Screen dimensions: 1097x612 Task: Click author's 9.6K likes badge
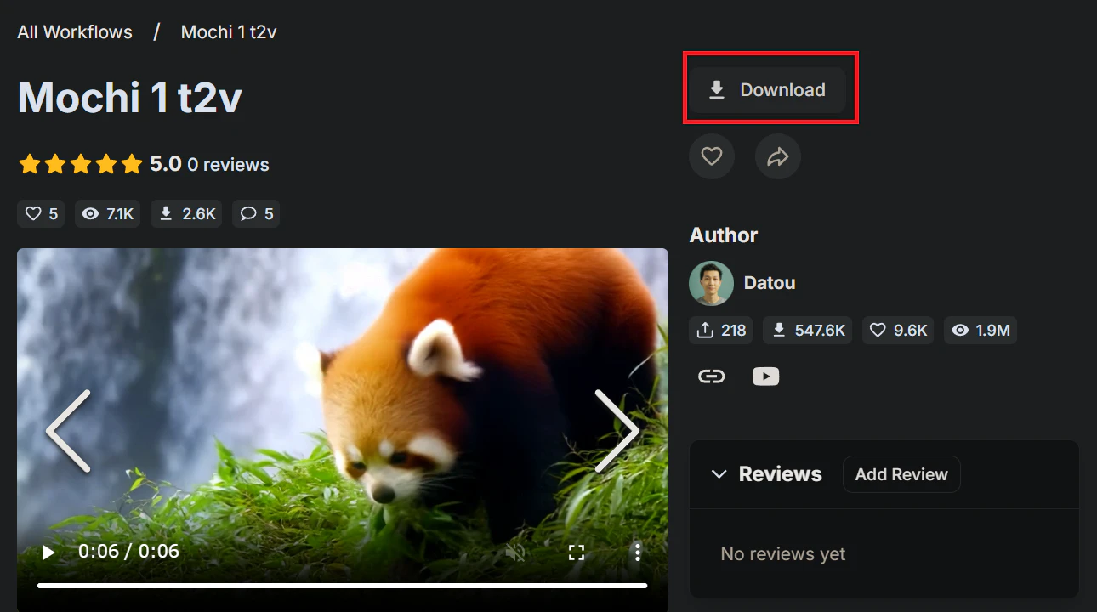(898, 331)
